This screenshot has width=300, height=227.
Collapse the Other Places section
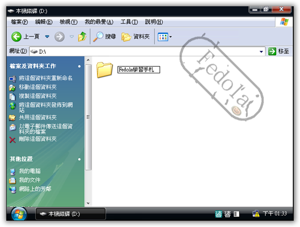click(x=79, y=159)
